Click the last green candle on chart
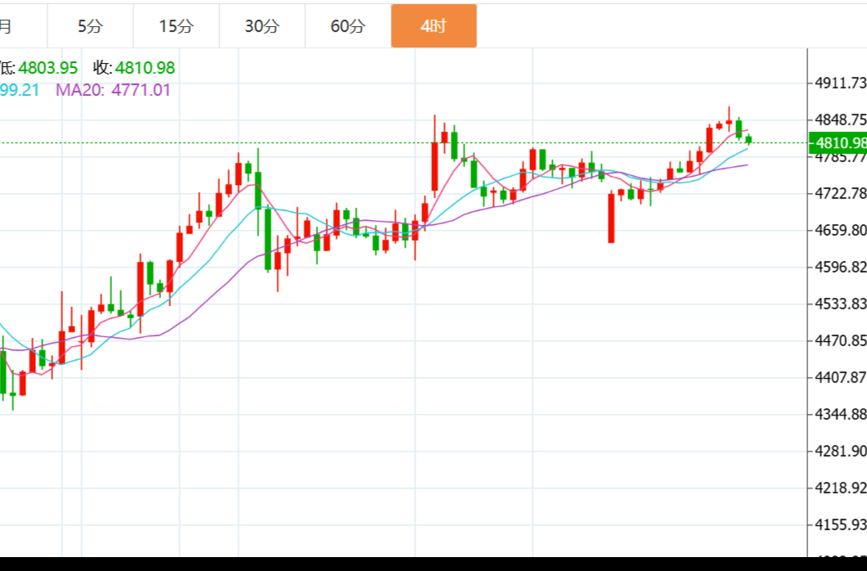 coord(748,139)
